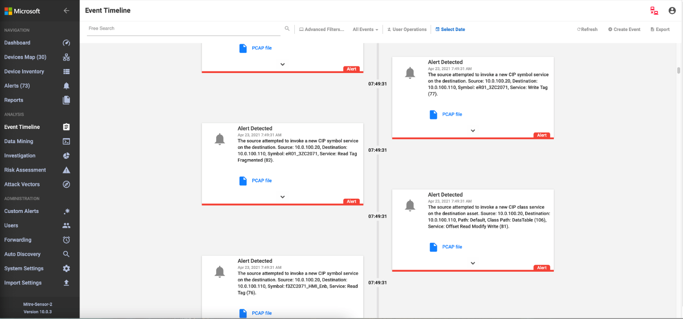Click bell icon of Read Tag Fragmented alert
Image resolution: width=683 pixels, height=319 pixels.
220,139
